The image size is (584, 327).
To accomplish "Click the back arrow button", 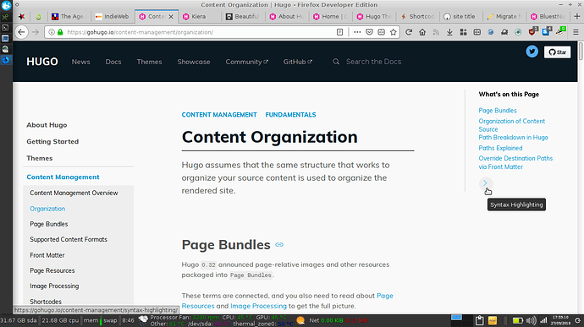I will tap(22, 32).
